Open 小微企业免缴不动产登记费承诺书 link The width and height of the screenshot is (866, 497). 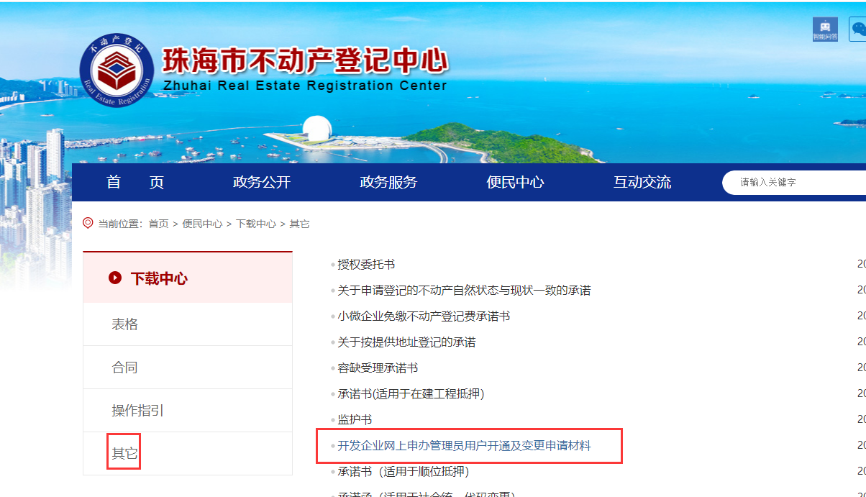point(424,316)
